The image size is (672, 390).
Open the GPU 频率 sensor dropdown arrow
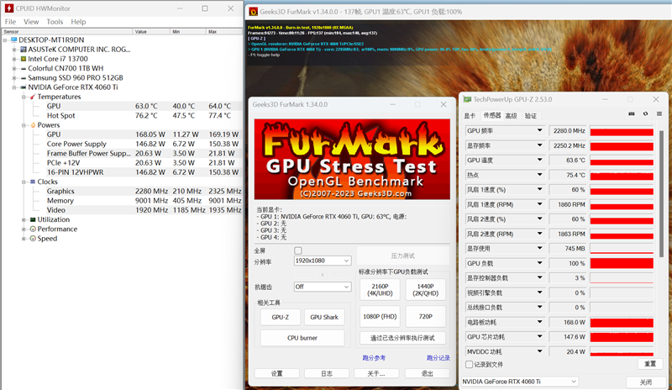click(539, 130)
